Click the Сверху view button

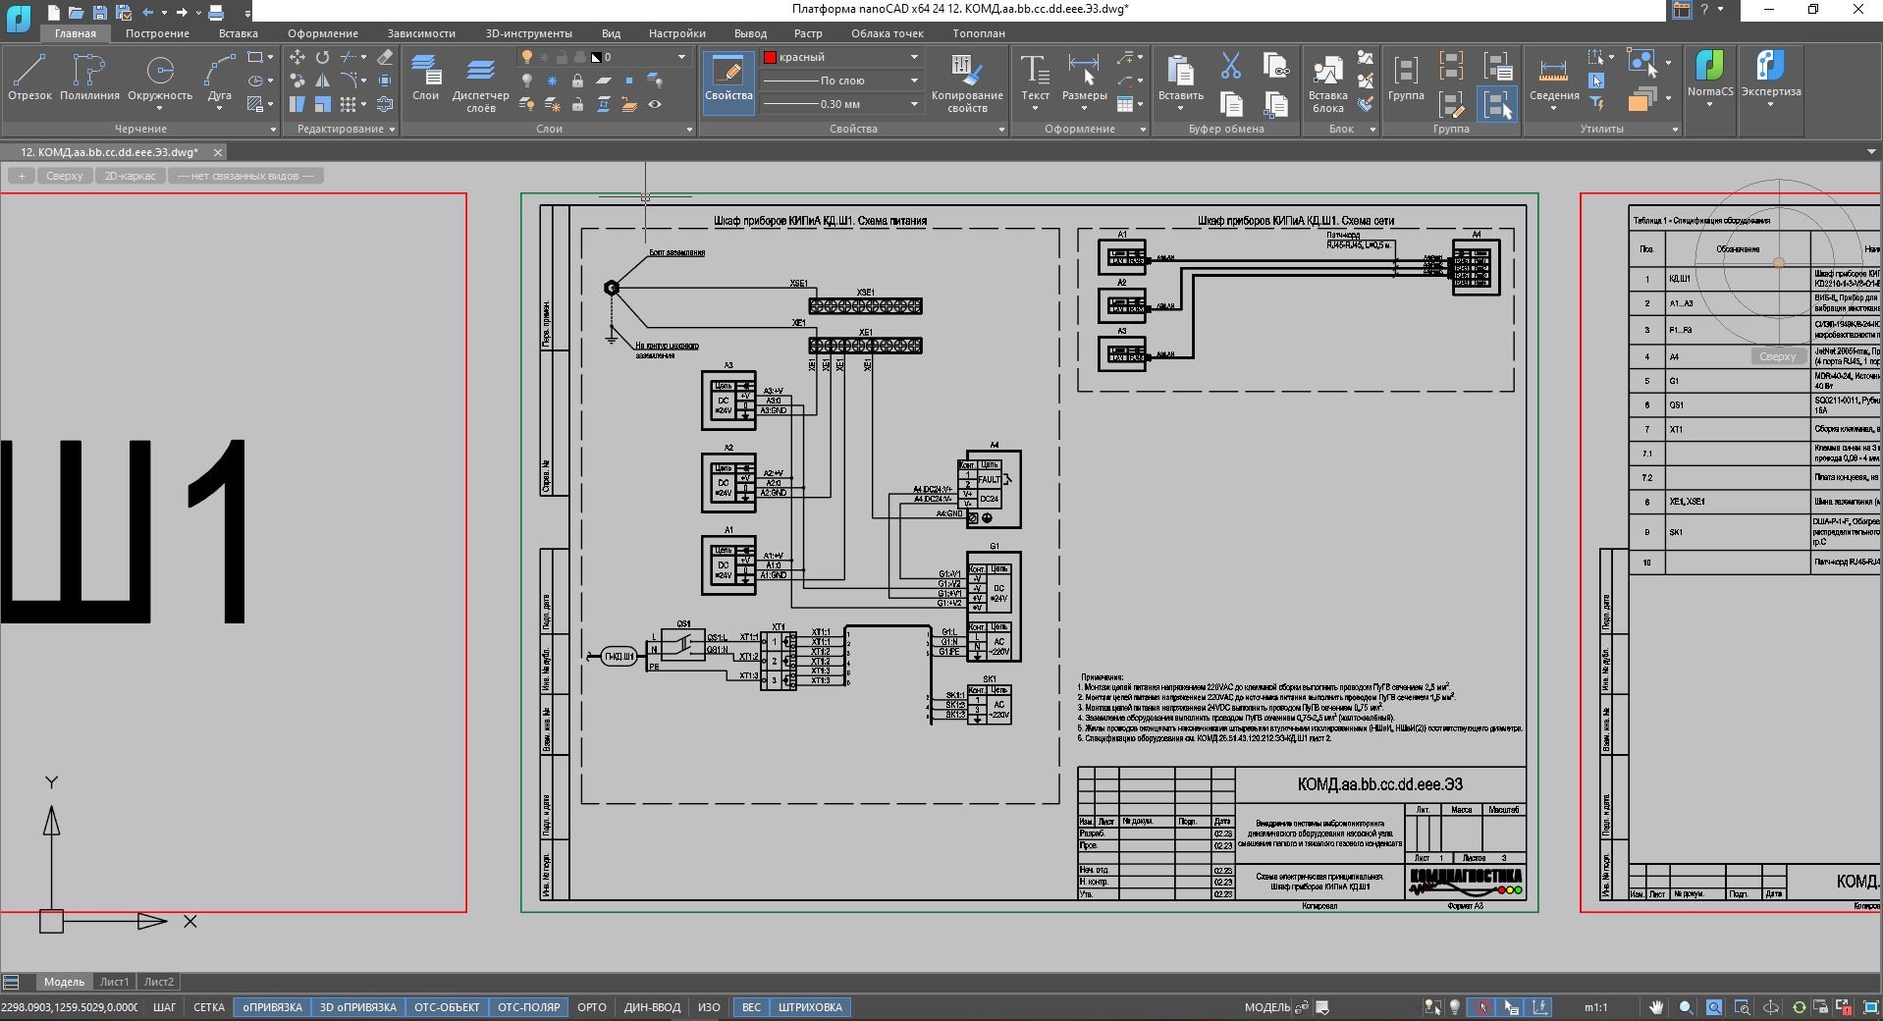click(65, 176)
